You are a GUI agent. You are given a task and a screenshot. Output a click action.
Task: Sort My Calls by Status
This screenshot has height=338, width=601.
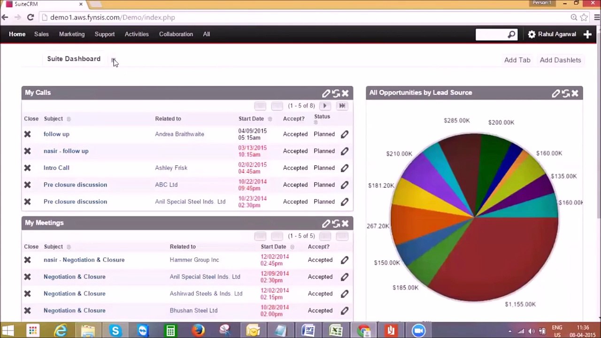316,123
